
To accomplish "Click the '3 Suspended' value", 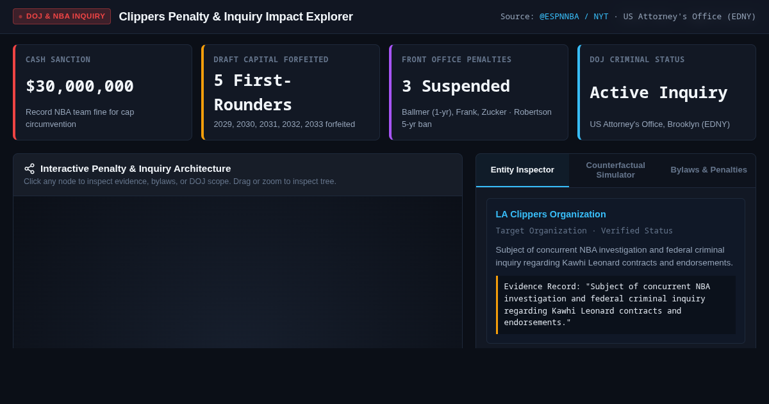I will click(x=456, y=86).
